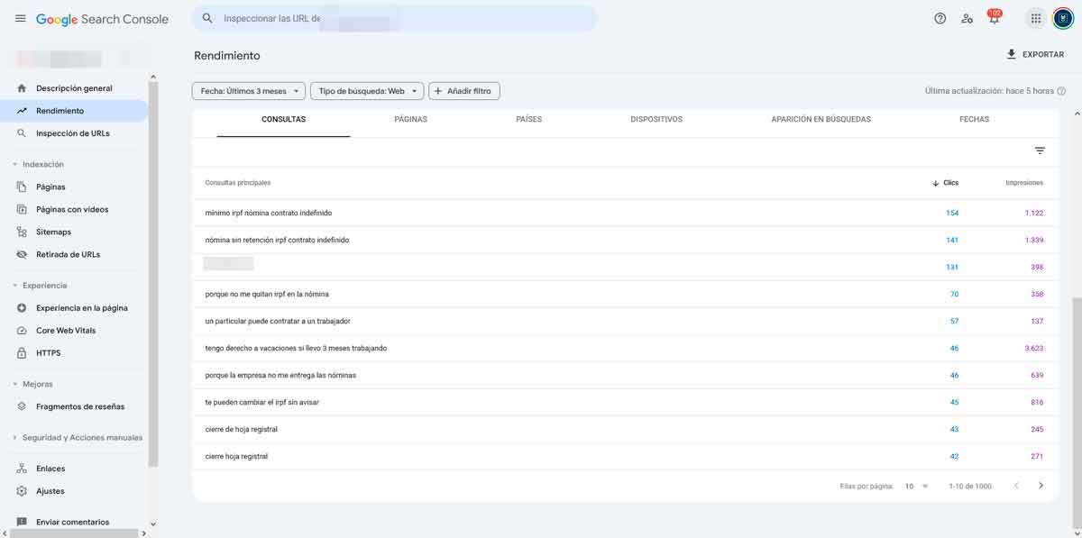Screen dimensions: 1082x538
Task: Click the URL inspection search field
Action: (397, 18)
